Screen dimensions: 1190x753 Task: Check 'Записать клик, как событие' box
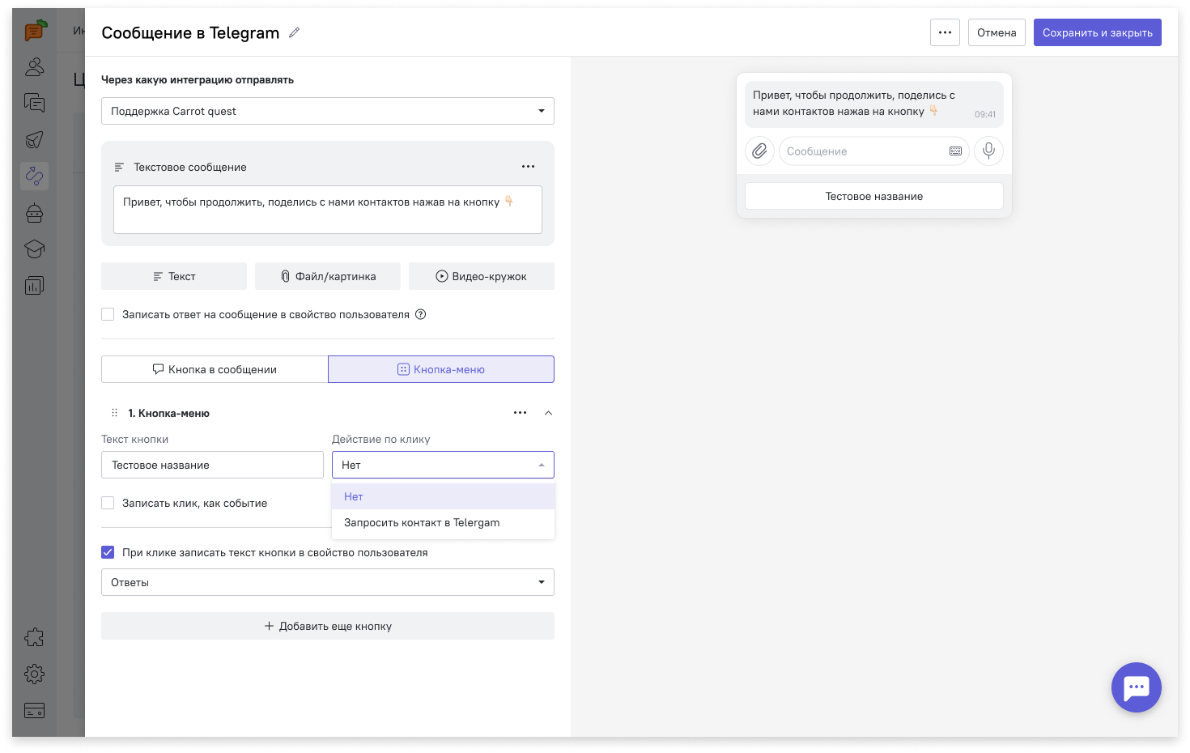click(x=108, y=503)
